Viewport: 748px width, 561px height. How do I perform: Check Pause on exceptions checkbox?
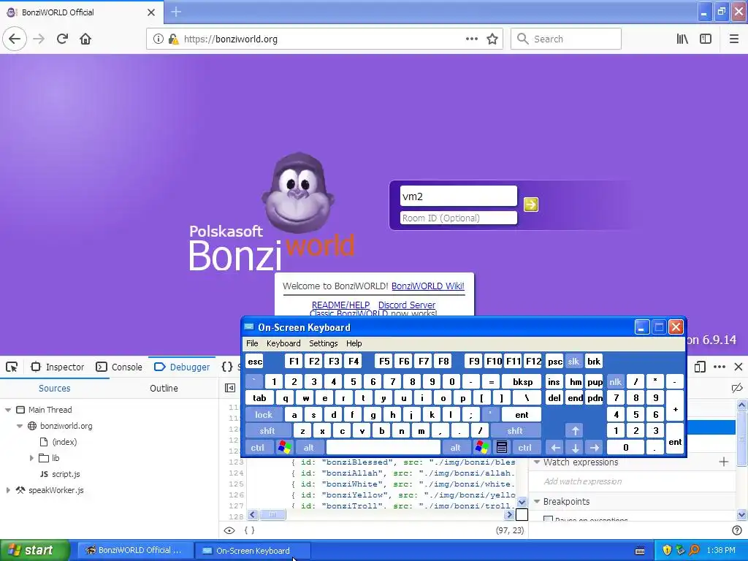click(x=548, y=519)
